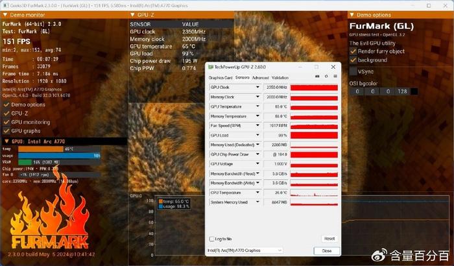Click the CPU Temperature history graph

point(314,193)
